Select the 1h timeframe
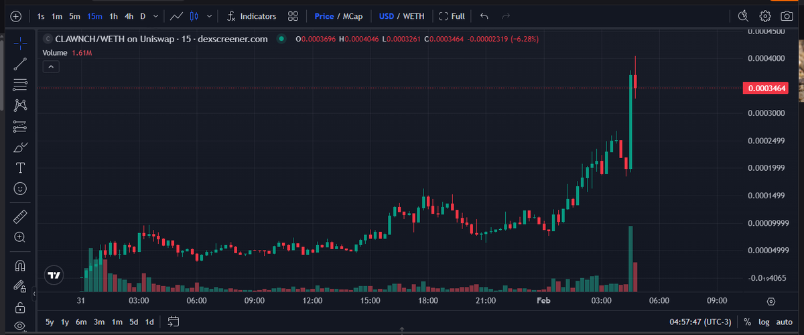Screen dimensions: 804x335 (114, 16)
